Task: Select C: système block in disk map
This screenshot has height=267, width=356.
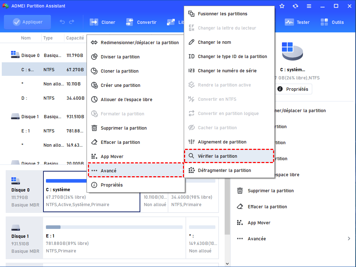Action: 91,192
